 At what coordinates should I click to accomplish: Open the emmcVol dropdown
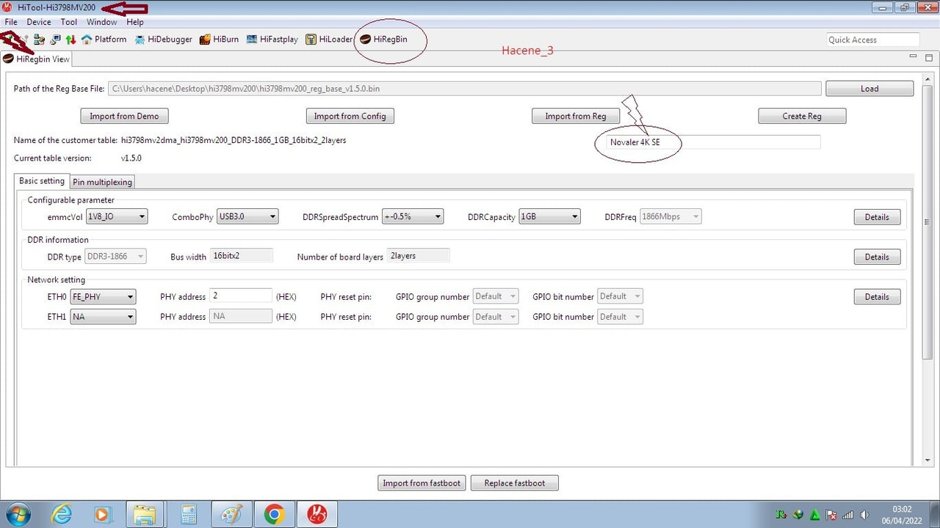coord(117,216)
